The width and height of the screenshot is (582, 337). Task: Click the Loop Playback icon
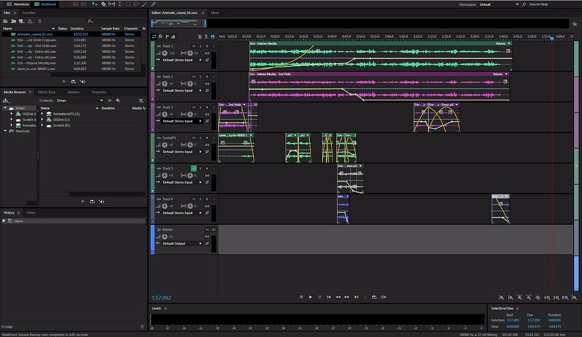click(374, 297)
